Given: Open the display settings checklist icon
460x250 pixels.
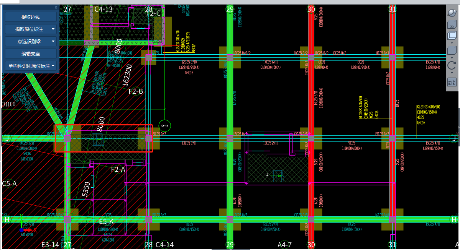Looking at the screenshot, I should 452,82.
